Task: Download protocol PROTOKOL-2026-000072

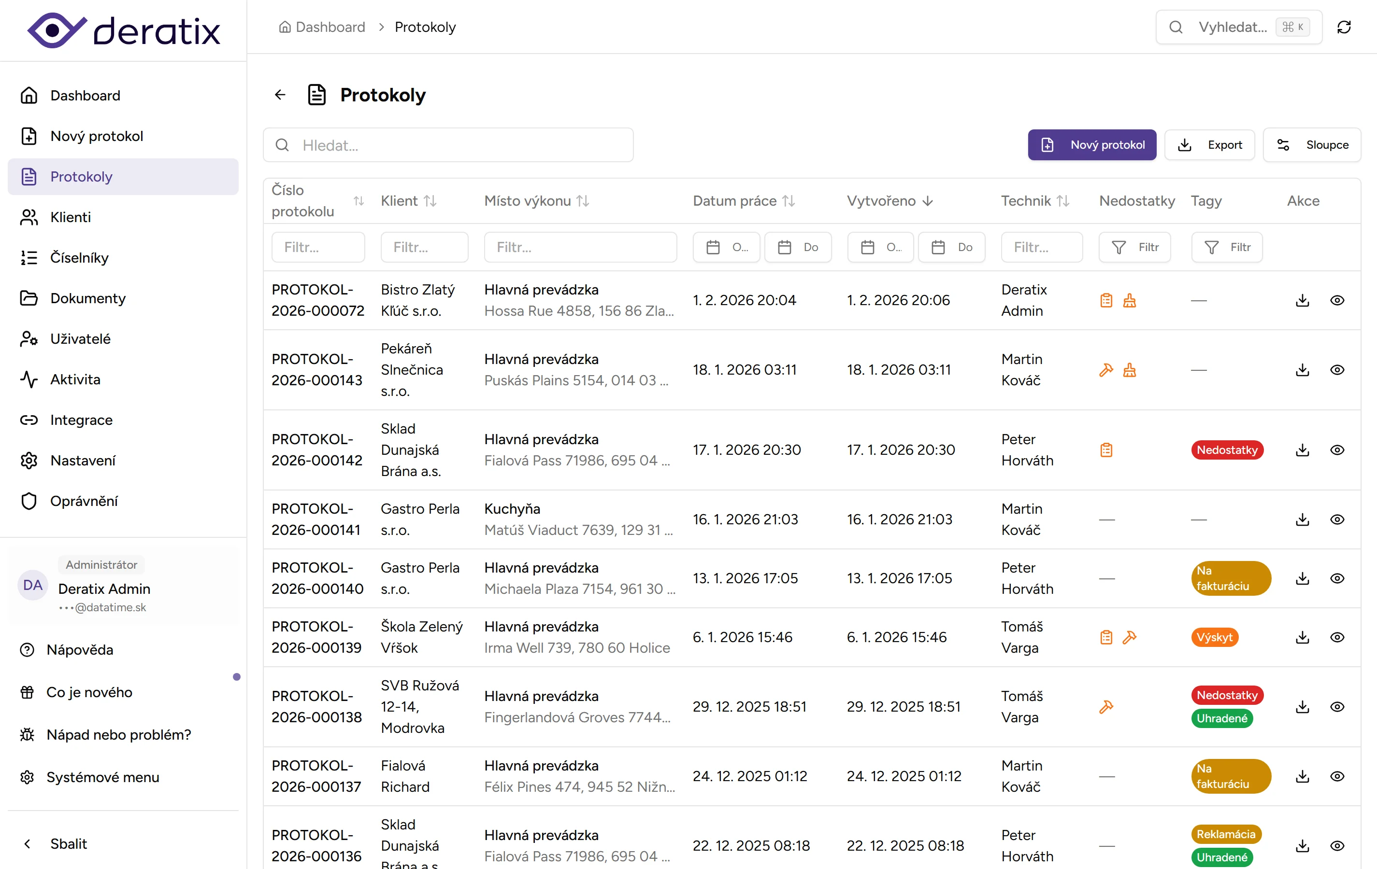Action: pos(1302,300)
